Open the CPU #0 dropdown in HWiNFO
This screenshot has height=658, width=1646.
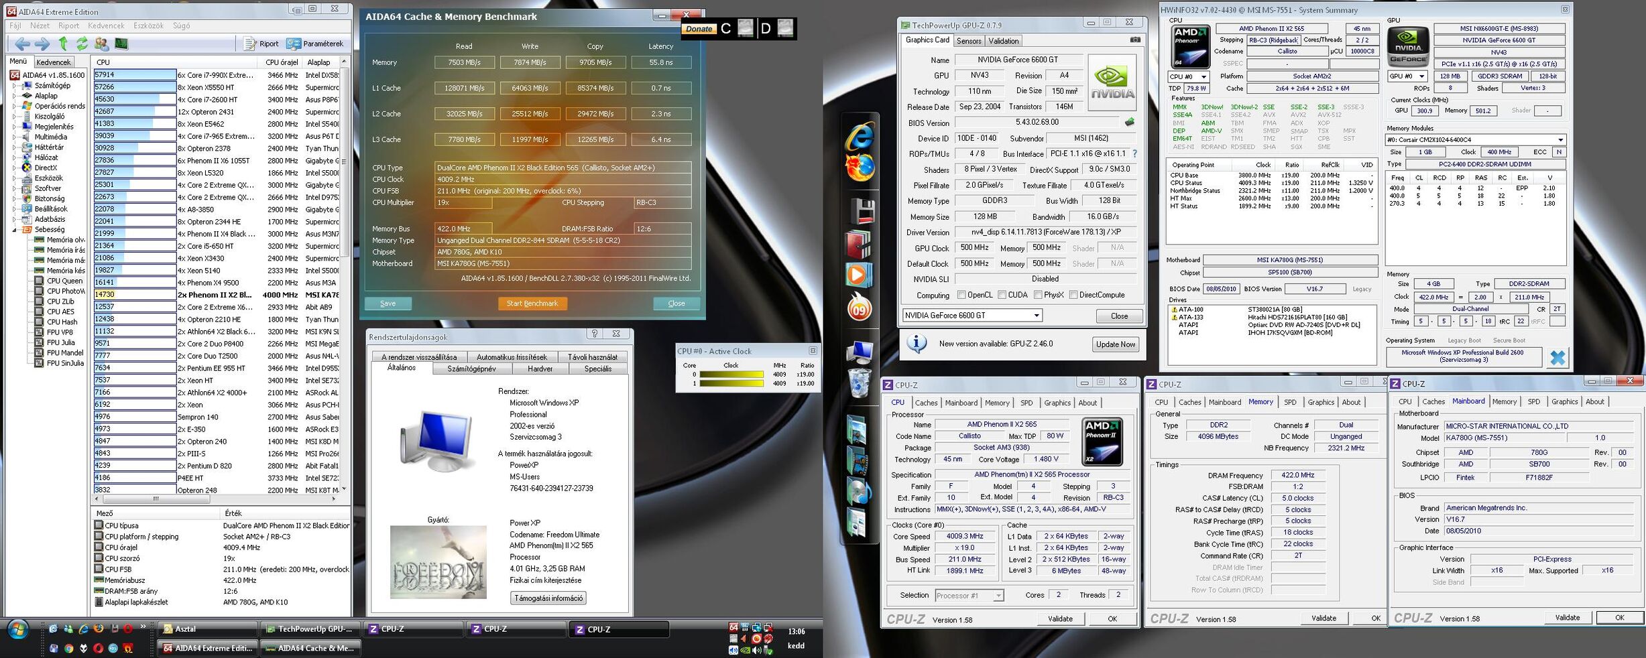(1189, 77)
